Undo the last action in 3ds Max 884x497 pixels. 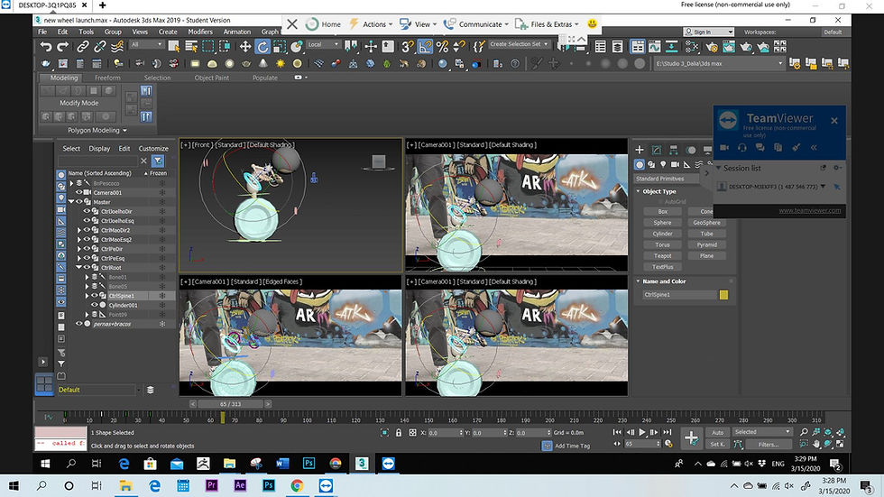point(46,47)
